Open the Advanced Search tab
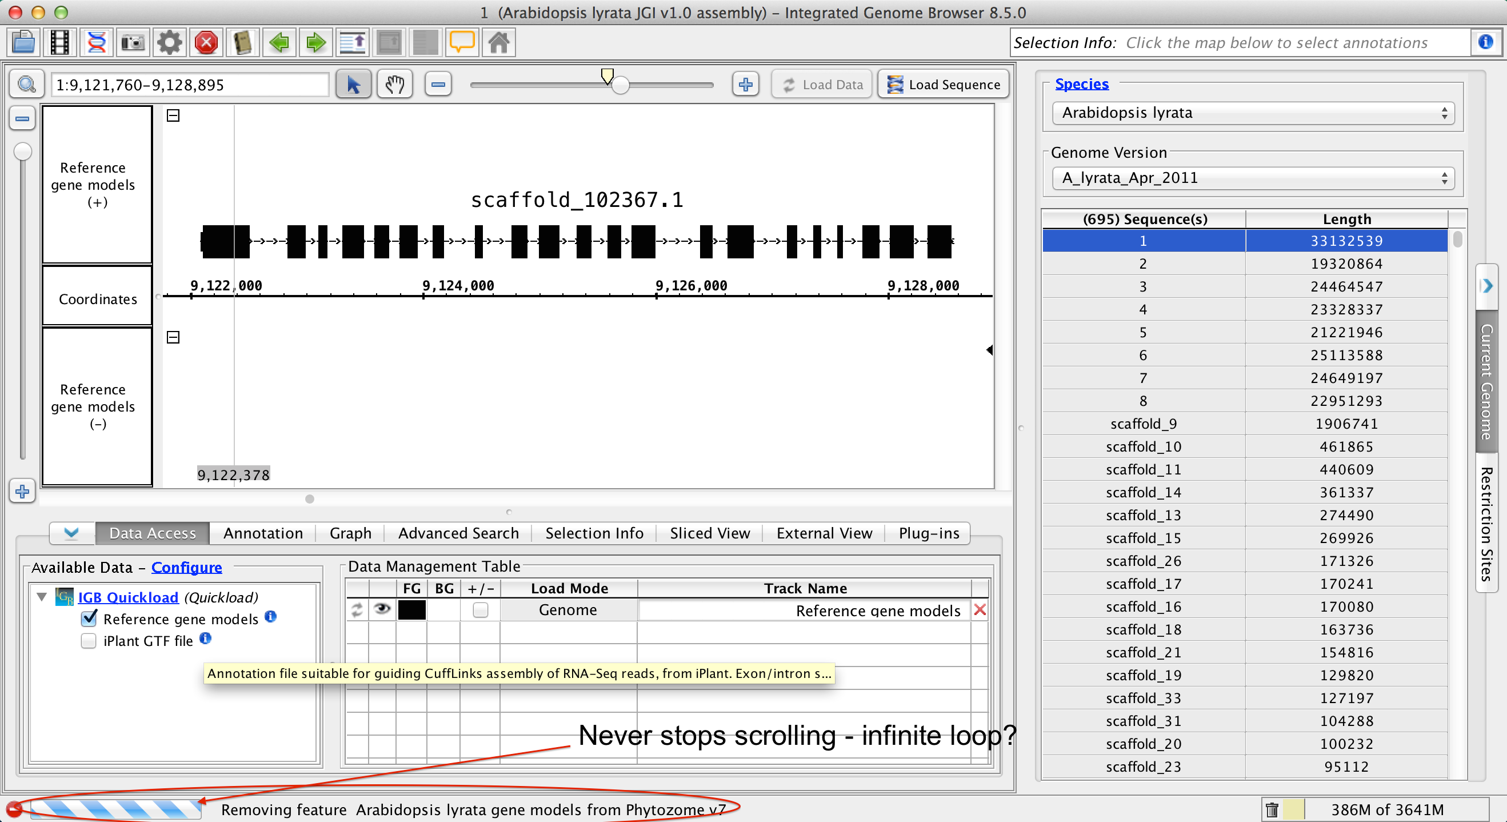The height and width of the screenshot is (822, 1507). 458,533
